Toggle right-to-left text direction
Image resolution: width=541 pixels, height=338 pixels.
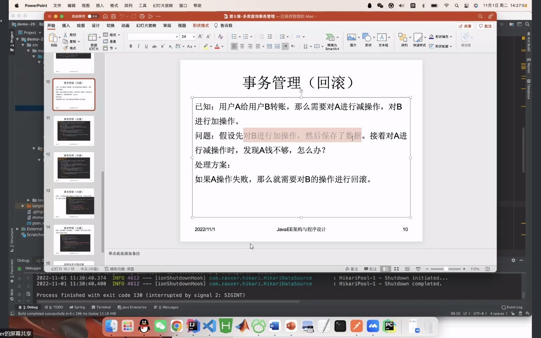[x=293, y=46]
